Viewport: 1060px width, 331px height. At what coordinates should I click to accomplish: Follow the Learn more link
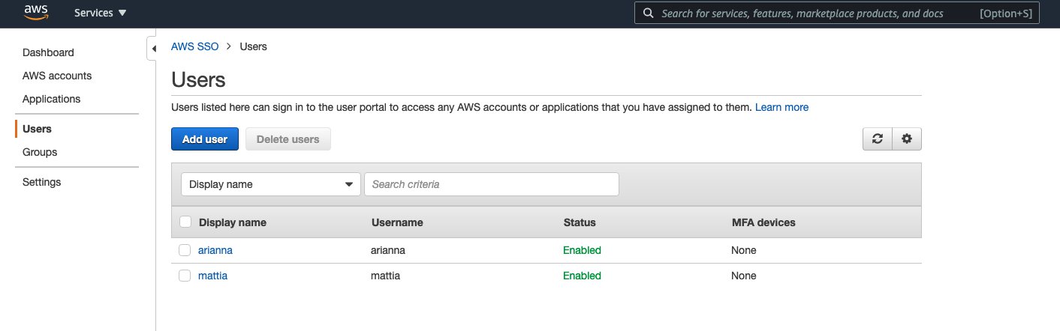pyautogui.click(x=781, y=107)
